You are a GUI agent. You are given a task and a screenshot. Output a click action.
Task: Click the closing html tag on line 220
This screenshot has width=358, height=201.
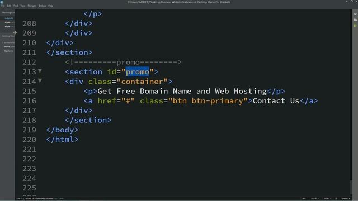click(62, 140)
